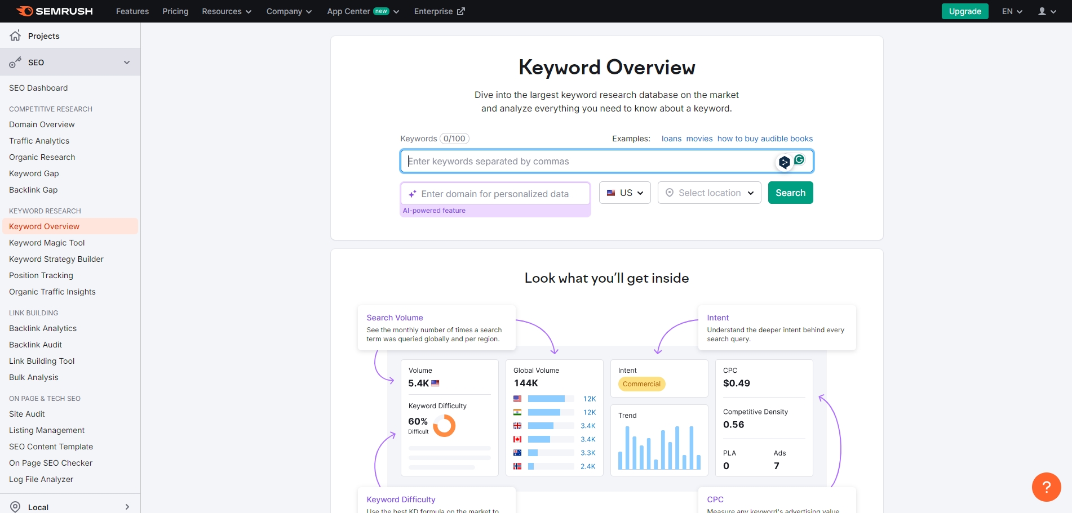Open Traffic Analytics
This screenshot has height=513, width=1072.
(39, 141)
